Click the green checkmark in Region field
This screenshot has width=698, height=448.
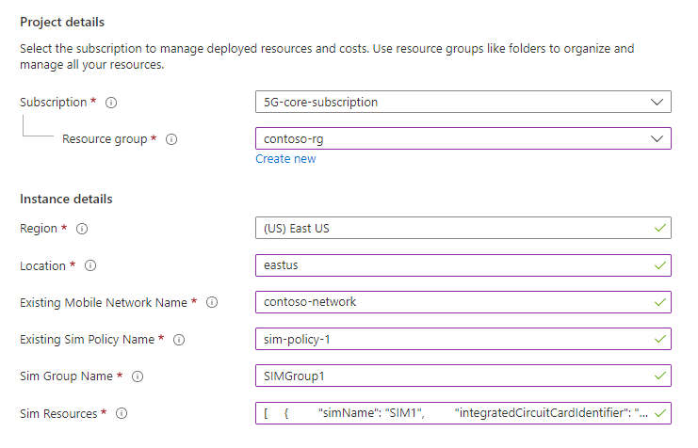click(x=658, y=229)
